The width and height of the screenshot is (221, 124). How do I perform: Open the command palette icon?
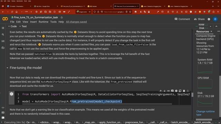pyautogui.click(x=3, y=113)
